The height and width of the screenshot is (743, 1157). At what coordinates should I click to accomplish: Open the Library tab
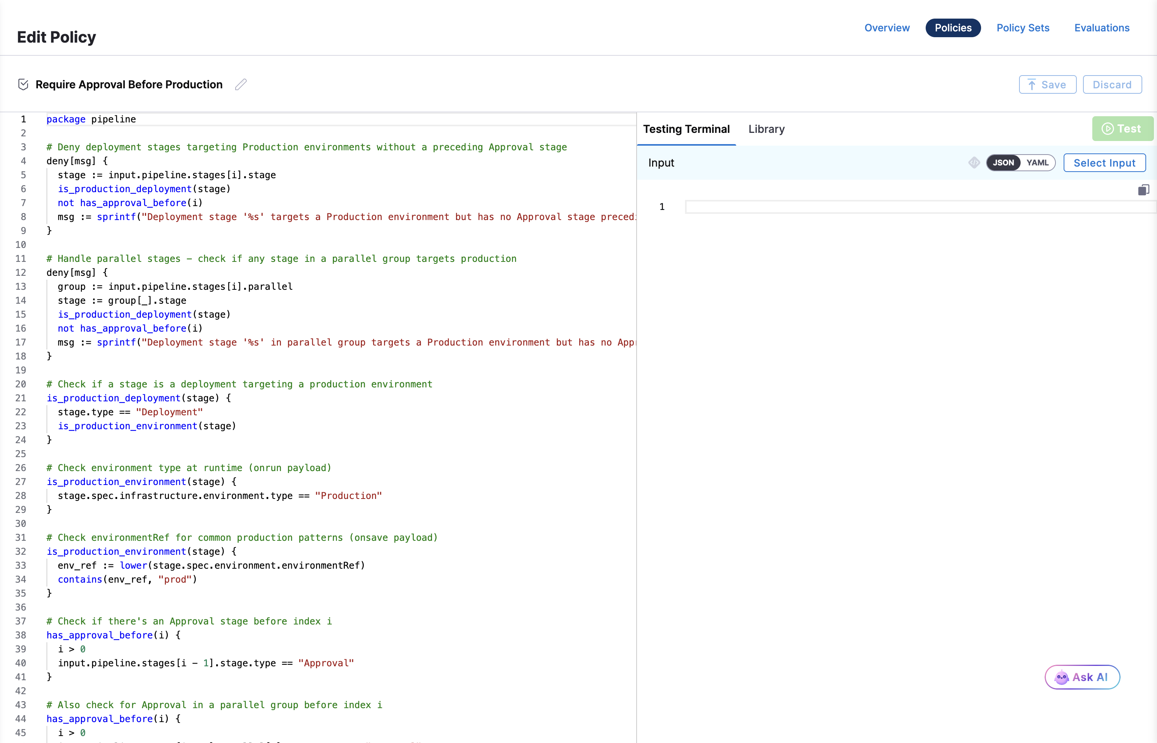click(766, 129)
